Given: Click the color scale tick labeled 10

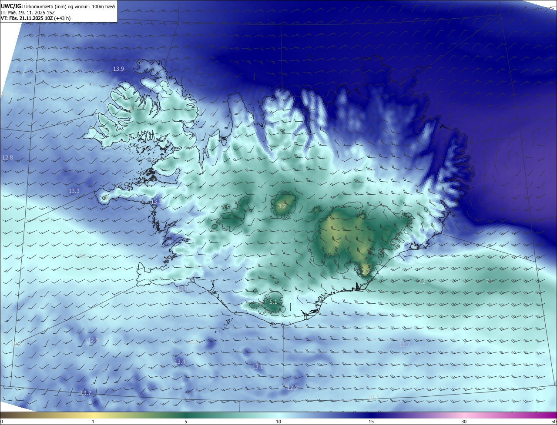Looking at the screenshot, I should [278, 422].
